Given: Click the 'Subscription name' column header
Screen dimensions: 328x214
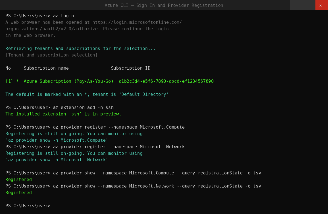Looking at the screenshot, I should tap(46, 68).
